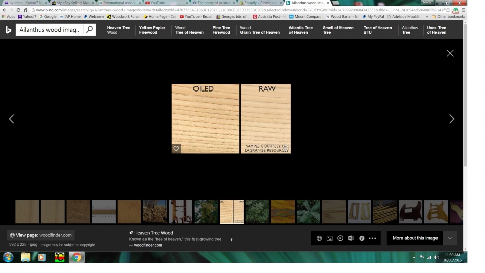Go to the previous image arrow

coord(11,119)
